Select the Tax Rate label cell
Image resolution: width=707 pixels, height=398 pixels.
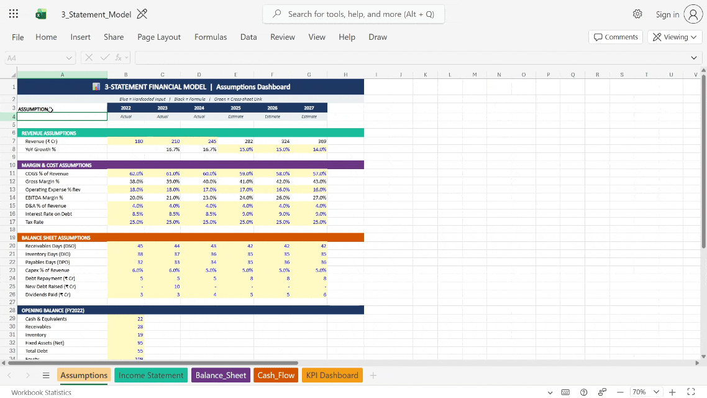pyautogui.click(x=62, y=222)
